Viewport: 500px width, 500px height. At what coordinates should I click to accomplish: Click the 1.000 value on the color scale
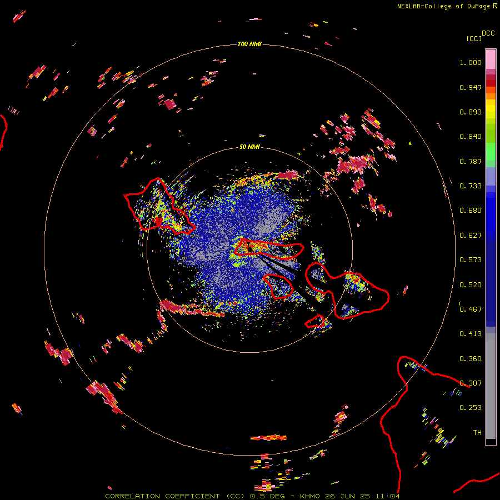click(471, 62)
